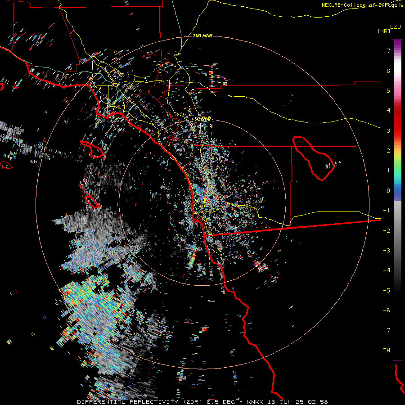The width and height of the screenshot is (405, 405).
Task: Click the 'TH' threshold label on scale
Action: [x=387, y=351]
